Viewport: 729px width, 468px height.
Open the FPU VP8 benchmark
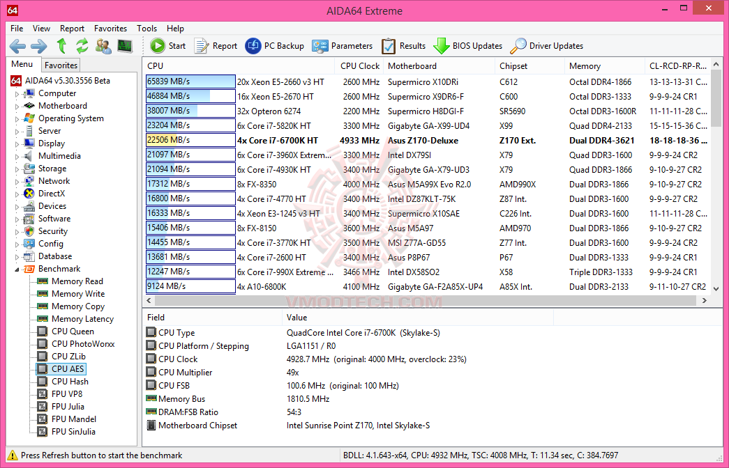67,394
